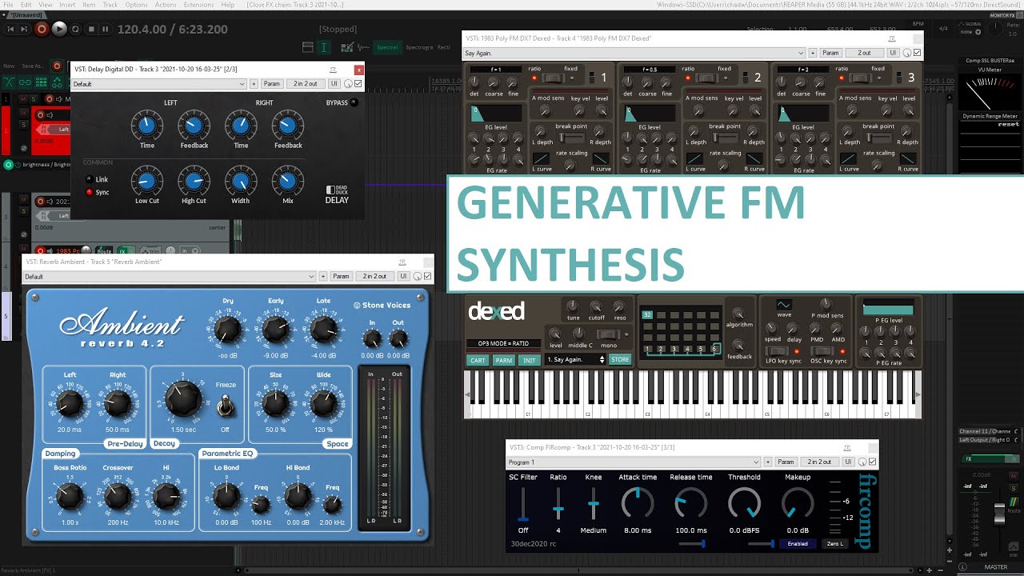Open the Options menu
Viewport: 1024px width, 576px height.
(136, 5)
